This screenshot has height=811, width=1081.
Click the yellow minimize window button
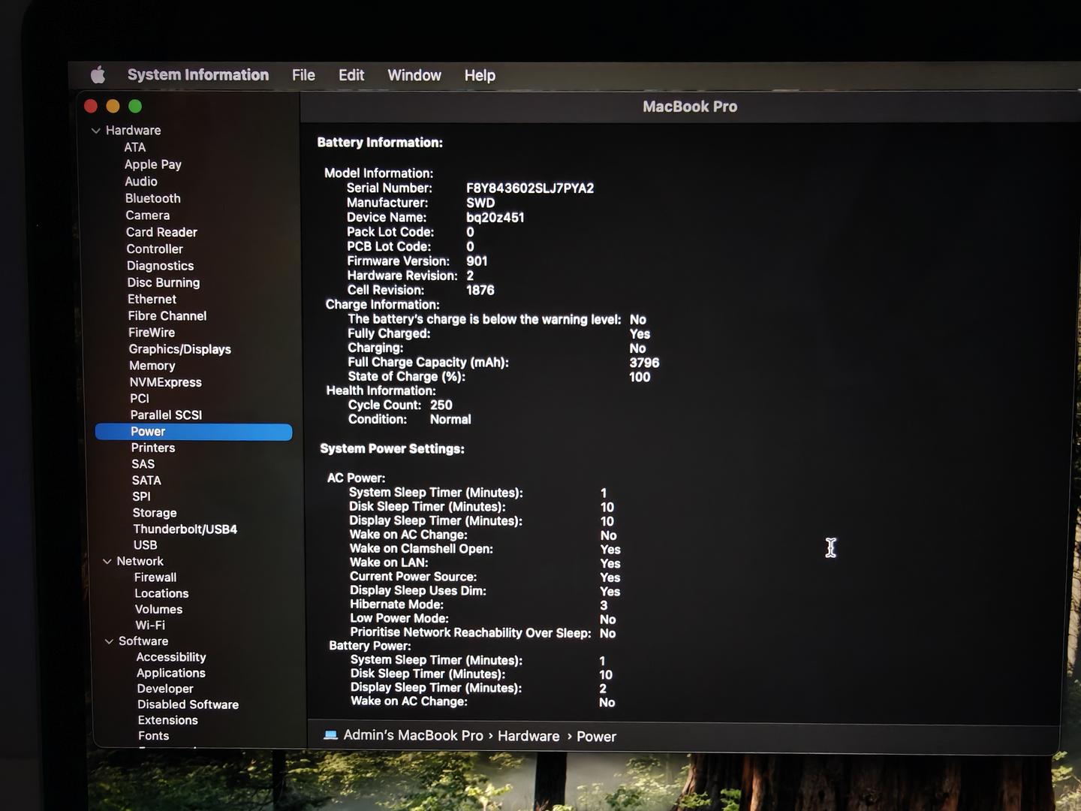(113, 107)
